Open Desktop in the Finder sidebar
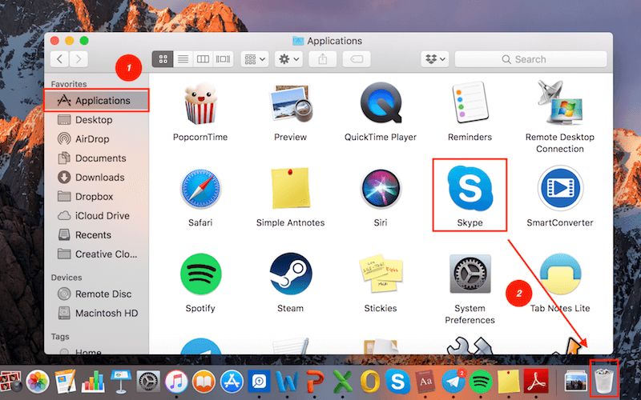This screenshot has width=641, height=400. click(x=96, y=119)
